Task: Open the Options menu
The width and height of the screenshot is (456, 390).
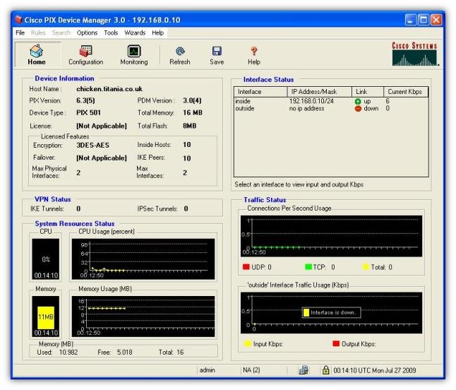Action: point(87,32)
